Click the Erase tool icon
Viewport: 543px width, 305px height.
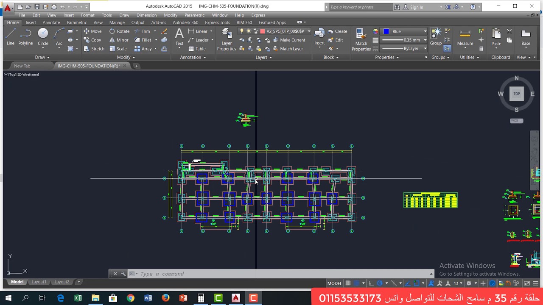(x=164, y=31)
